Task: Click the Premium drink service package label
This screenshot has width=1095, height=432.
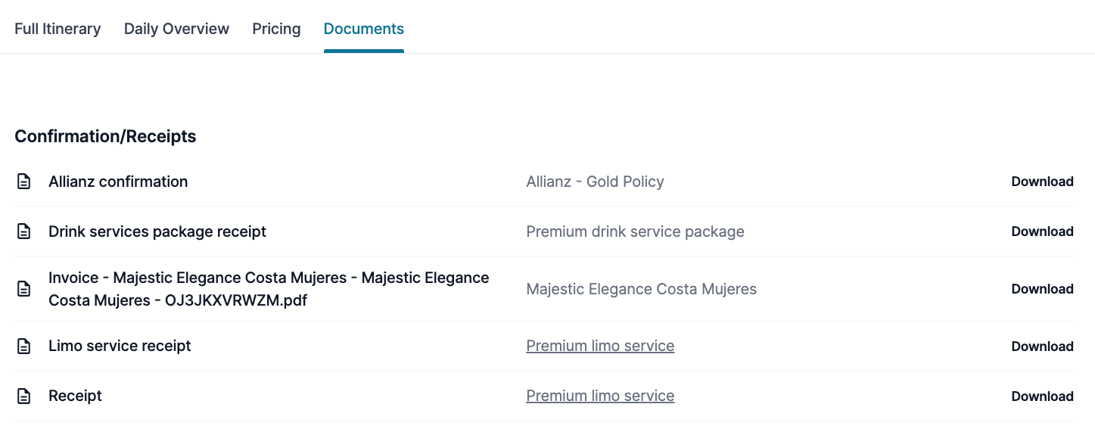Action: click(635, 232)
